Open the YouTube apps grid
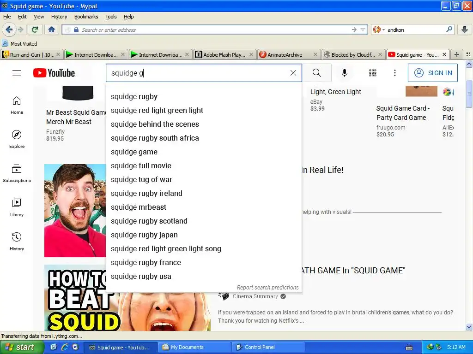 [x=373, y=73]
